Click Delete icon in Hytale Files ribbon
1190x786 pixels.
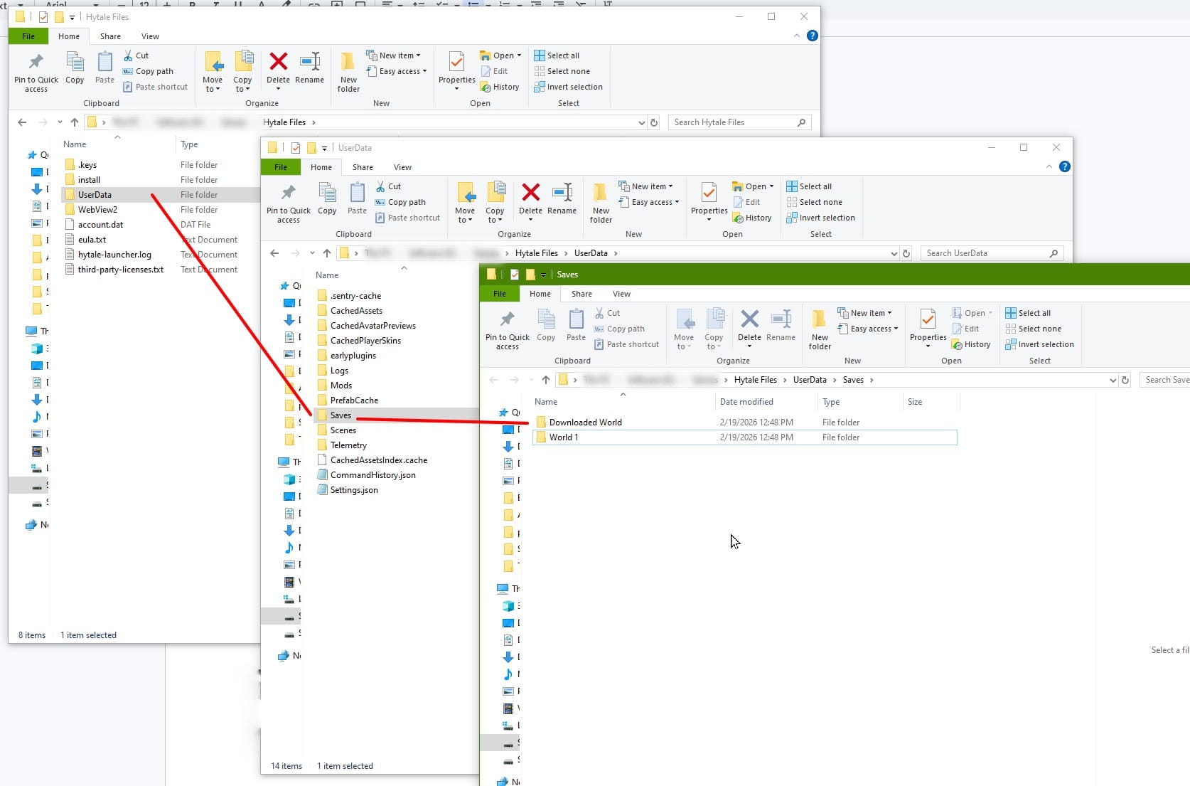[x=278, y=68]
